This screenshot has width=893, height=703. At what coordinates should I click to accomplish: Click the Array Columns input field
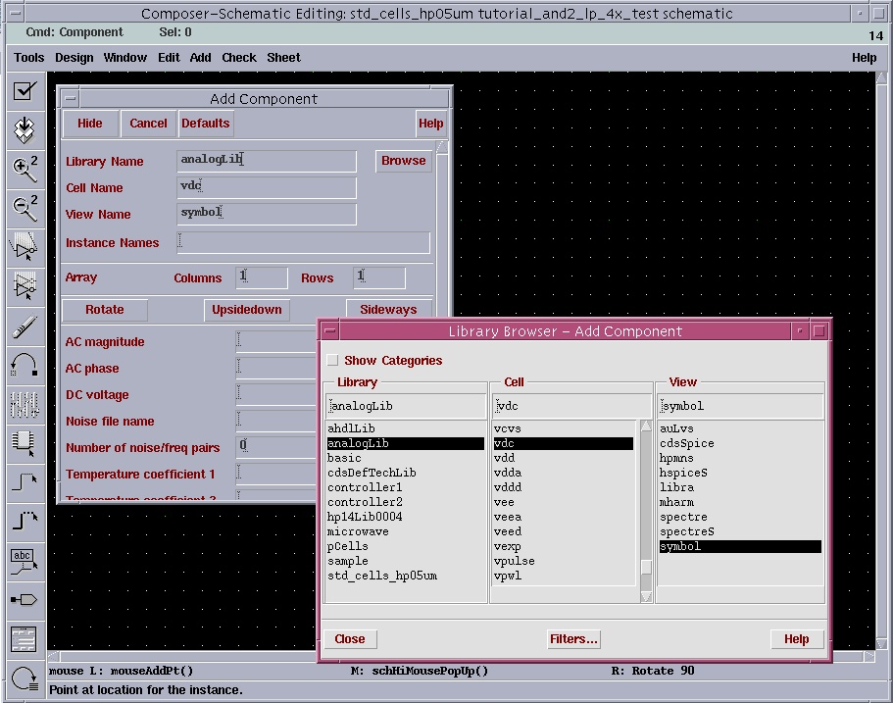(x=262, y=277)
